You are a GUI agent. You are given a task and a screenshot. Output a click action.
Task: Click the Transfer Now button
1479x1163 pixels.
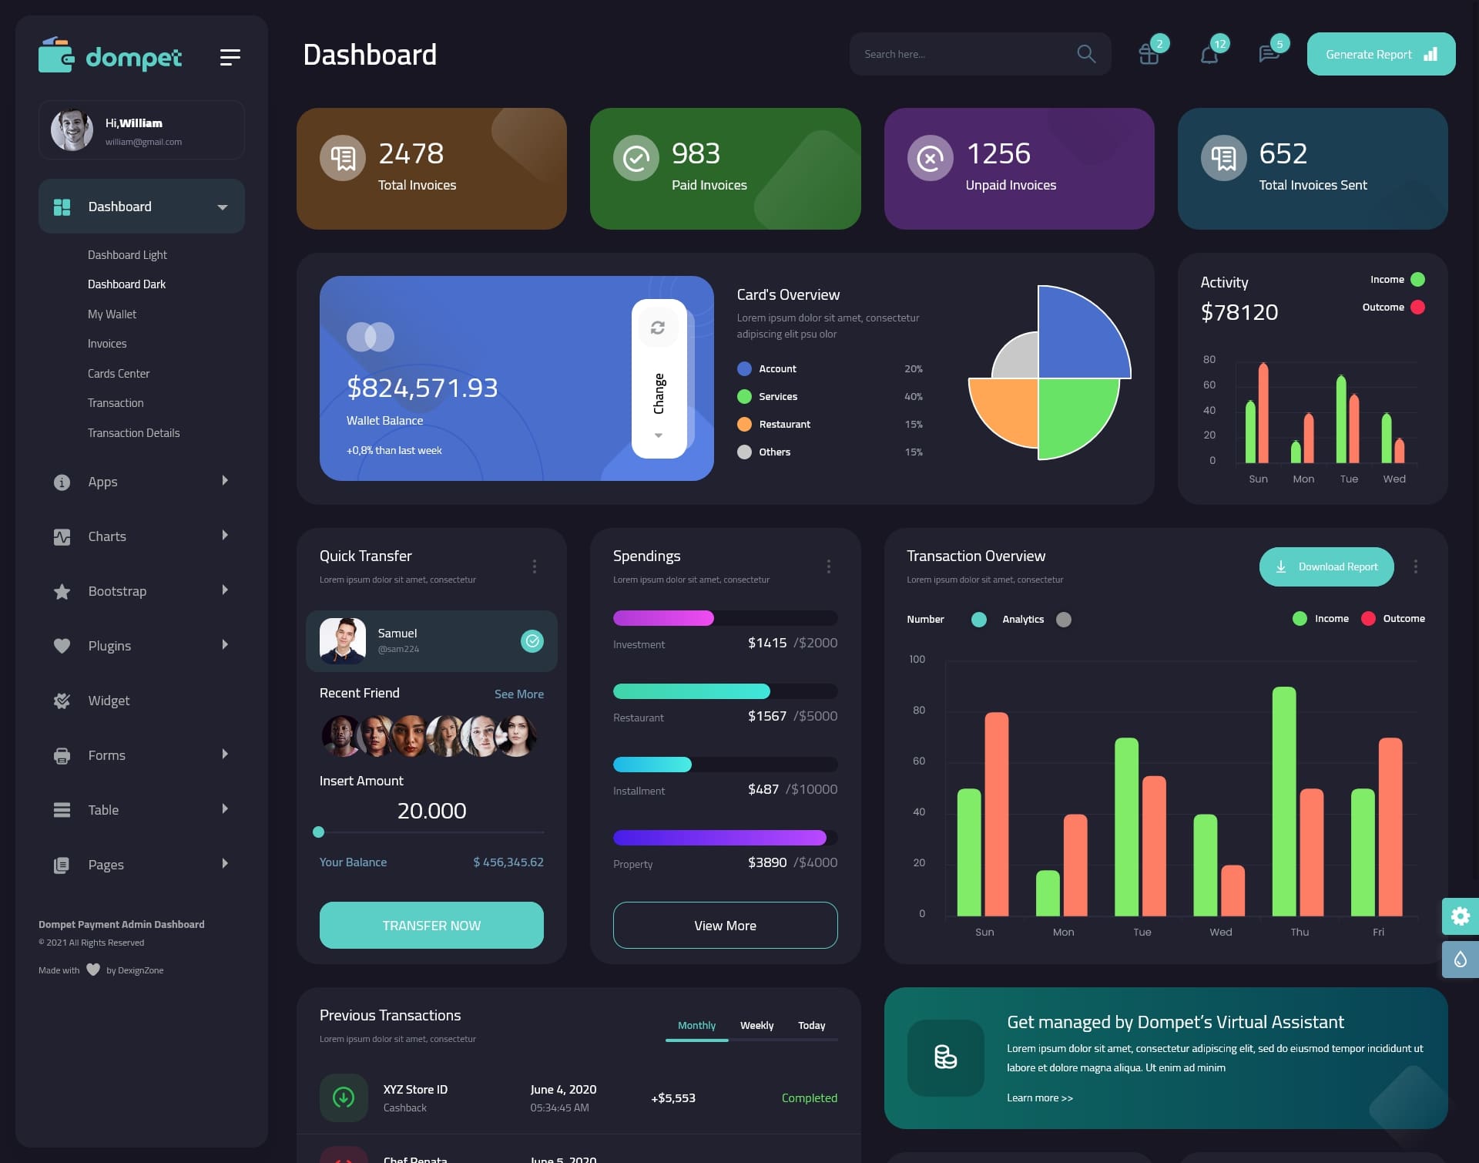tap(431, 924)
